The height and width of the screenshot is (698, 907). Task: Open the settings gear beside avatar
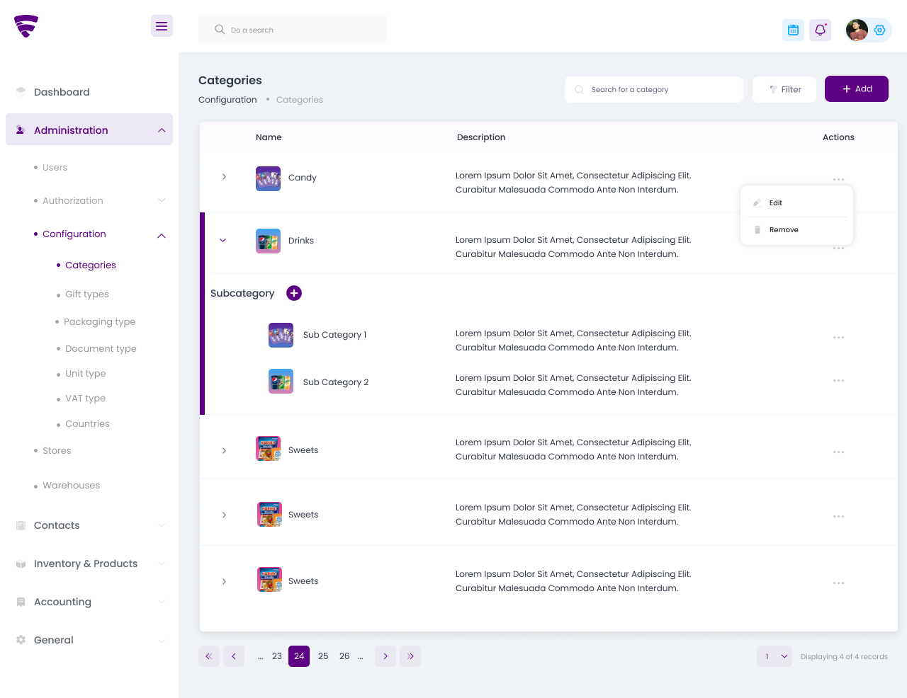coord(880,30)
